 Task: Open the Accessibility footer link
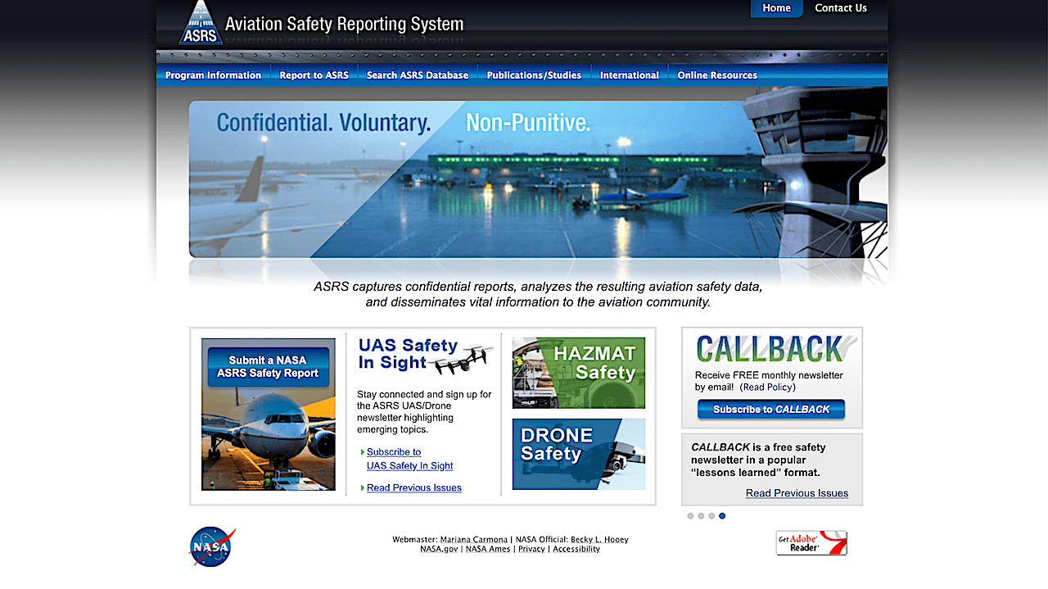pos(576,549)
